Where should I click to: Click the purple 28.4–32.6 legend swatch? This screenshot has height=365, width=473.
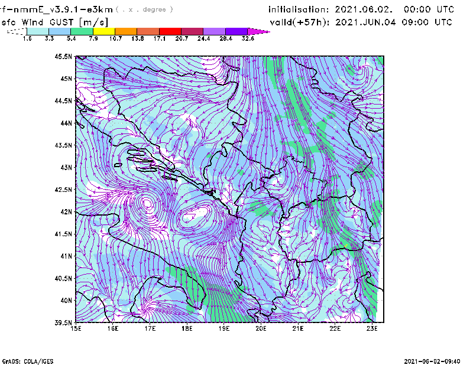point(237,31)
